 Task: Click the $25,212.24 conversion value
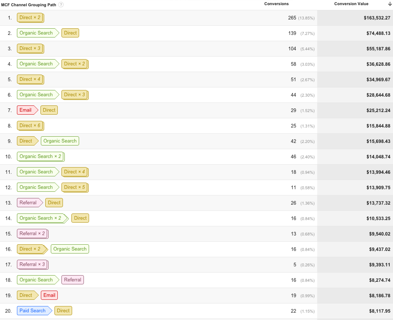[x=378, y=110]
